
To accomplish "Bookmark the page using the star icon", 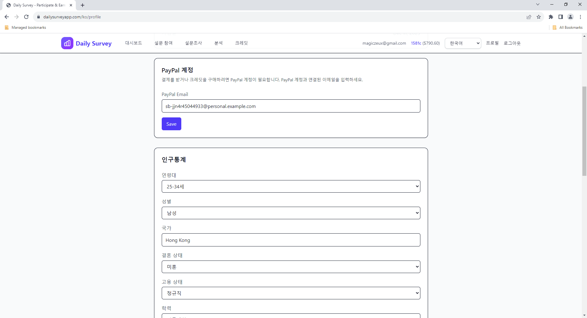I will pos(539,17).
